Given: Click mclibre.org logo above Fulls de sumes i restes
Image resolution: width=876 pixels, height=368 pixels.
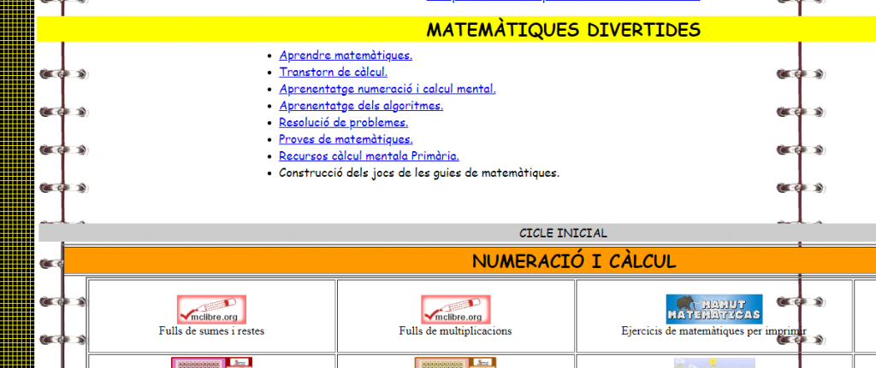Looking at the screenshot, I should tap(211, 309).
